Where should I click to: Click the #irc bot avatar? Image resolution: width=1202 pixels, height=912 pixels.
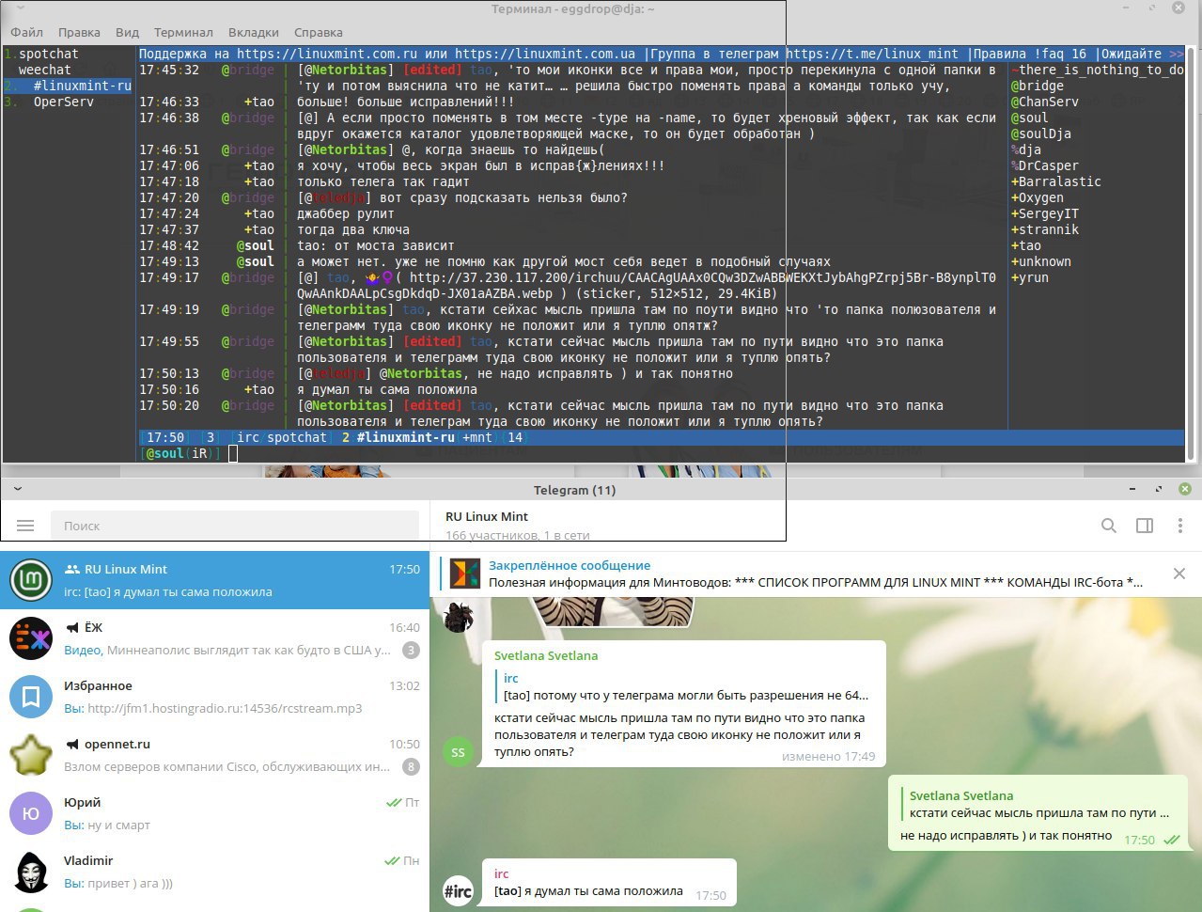click(458, 890)
